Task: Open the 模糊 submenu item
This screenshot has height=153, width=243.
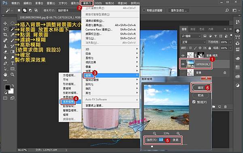Action: 111,75
